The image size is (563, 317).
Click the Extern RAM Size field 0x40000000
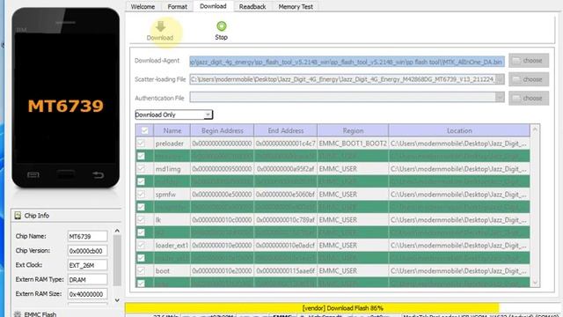point(87,294)
